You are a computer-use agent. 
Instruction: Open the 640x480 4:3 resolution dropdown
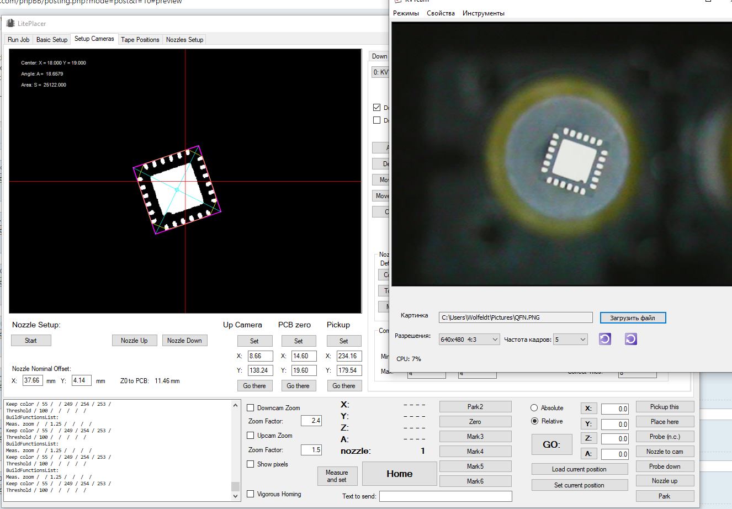pos(469,340)
